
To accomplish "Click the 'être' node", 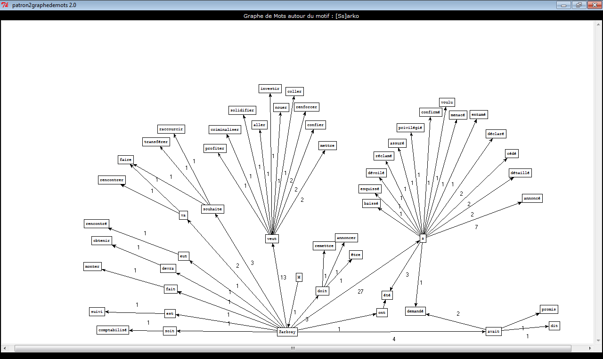I will [356, 255].
